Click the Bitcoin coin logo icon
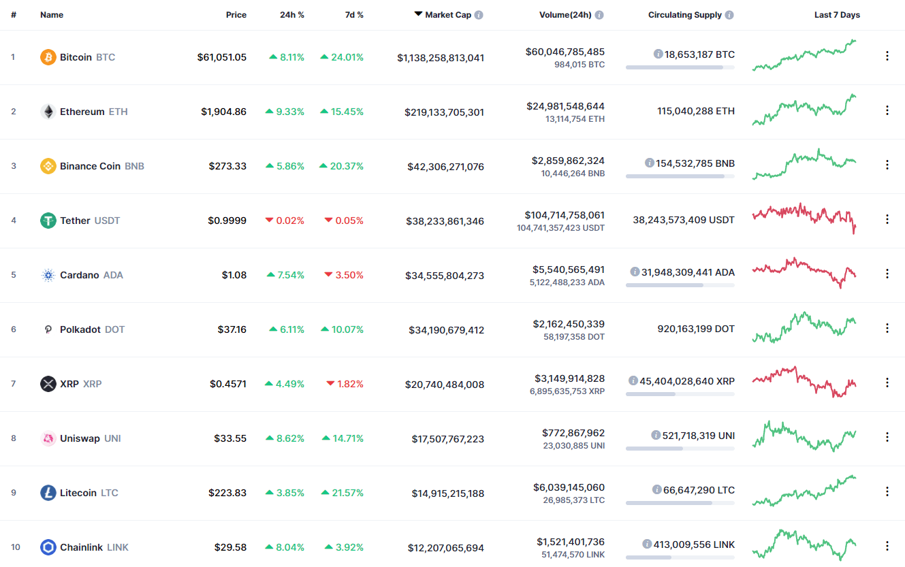 [x=48, y=57]
